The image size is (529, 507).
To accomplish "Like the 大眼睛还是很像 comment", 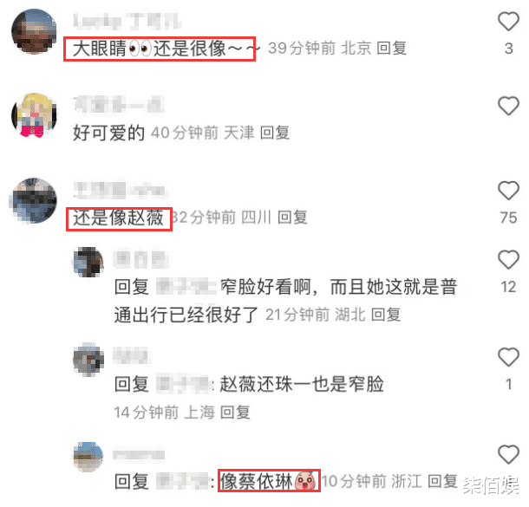I will coord(508,22).
